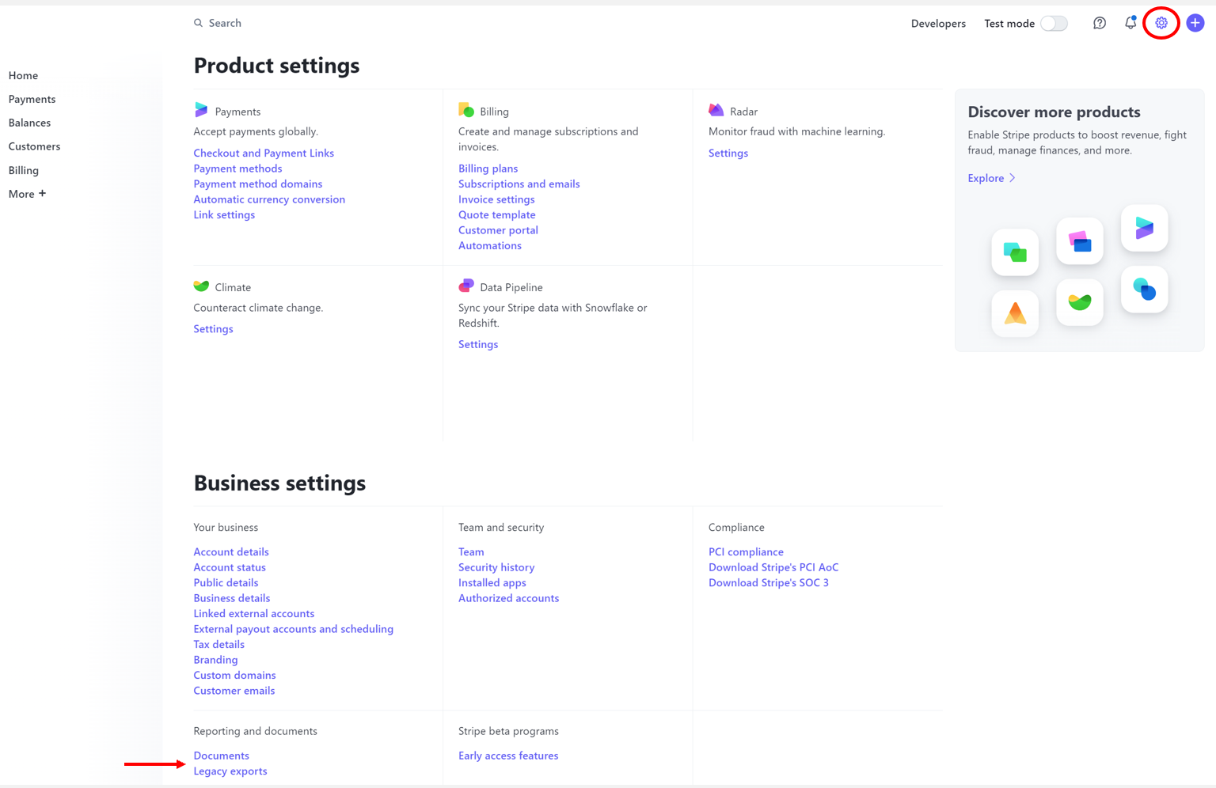Click the purple plus create button
The image size is (1216, 788).
click(1195, 23)
